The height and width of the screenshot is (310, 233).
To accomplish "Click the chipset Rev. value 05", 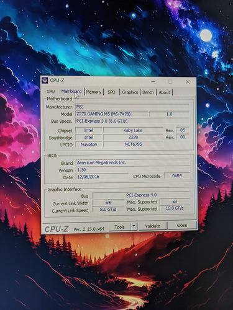I will (183, 130).
